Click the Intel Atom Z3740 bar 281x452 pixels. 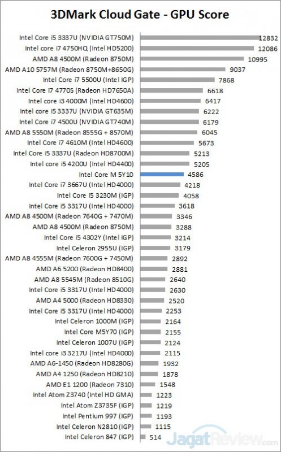[x=146, y=395]
